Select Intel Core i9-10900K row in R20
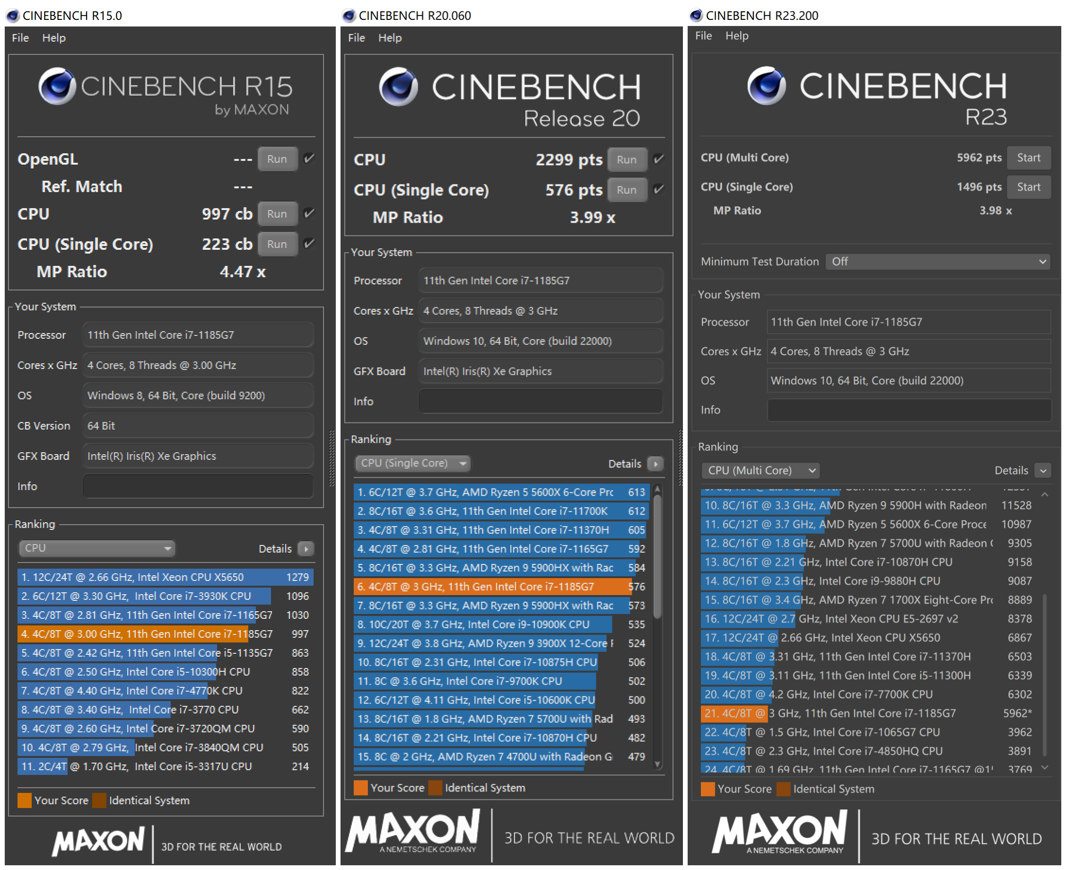This screenshot has width=1066, height=870. 501,624
